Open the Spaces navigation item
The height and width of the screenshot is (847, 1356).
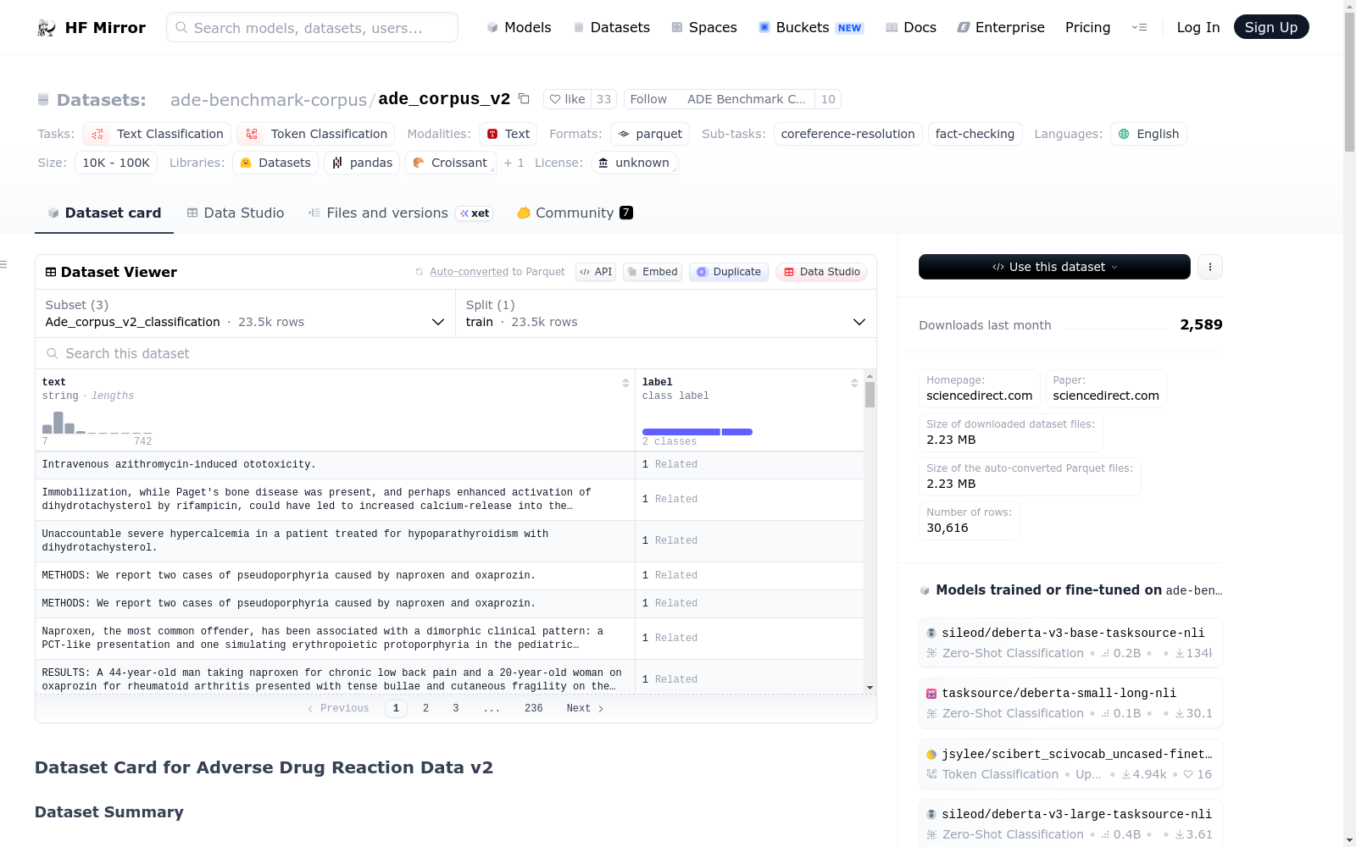(703, 28)
